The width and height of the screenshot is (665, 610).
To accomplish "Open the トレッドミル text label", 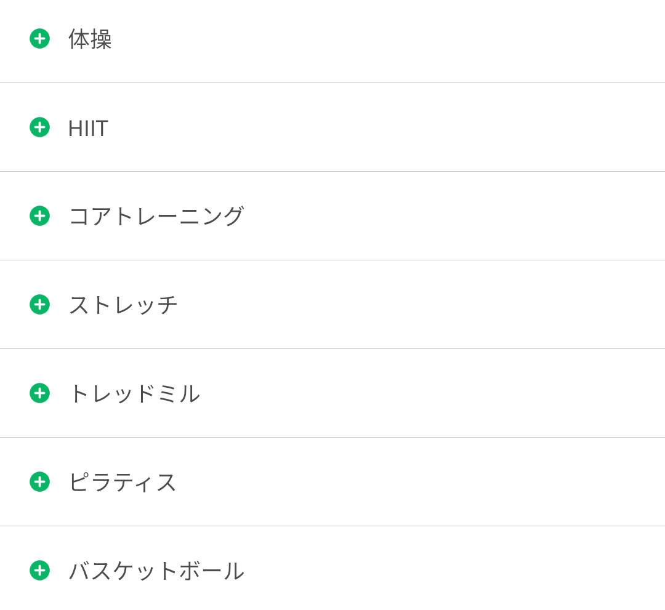I will pyautogui.click(x=134, y=393).
